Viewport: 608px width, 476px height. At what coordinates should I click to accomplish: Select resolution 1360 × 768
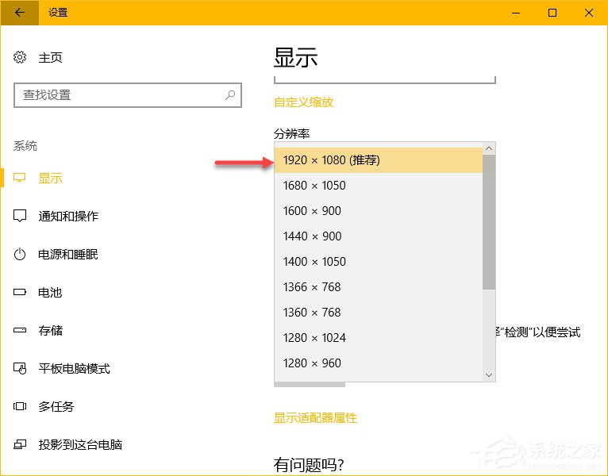(379, 313)
